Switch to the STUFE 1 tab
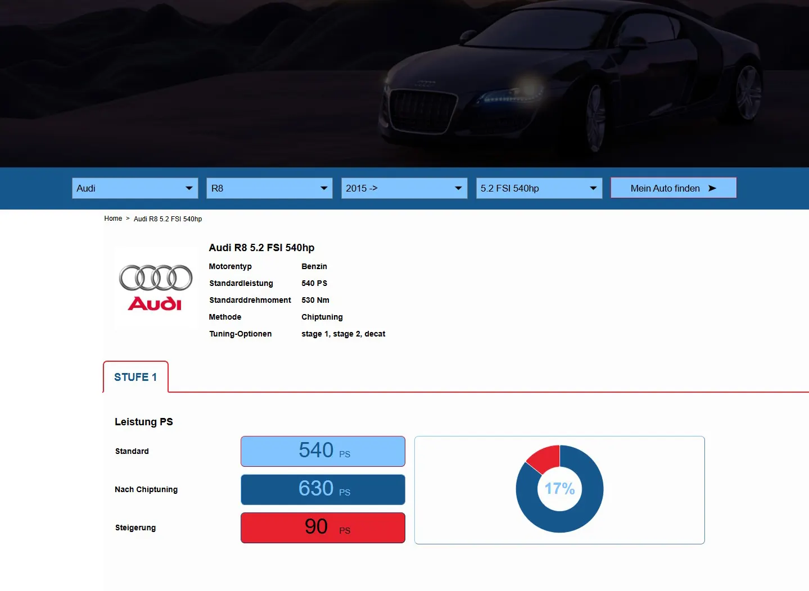Viewport: 809px width, 591px height. [x=135, y=376]
